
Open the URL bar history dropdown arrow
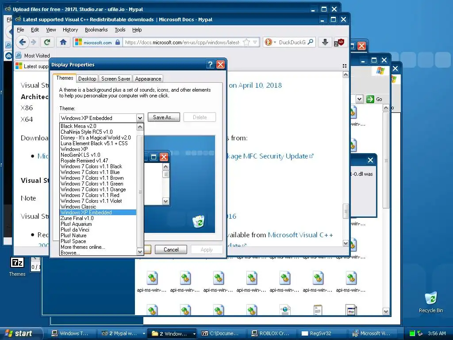point(255,42)
